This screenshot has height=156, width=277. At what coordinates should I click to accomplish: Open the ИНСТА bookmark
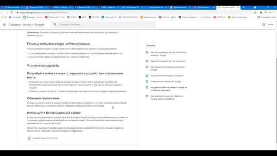coord(72,17)
